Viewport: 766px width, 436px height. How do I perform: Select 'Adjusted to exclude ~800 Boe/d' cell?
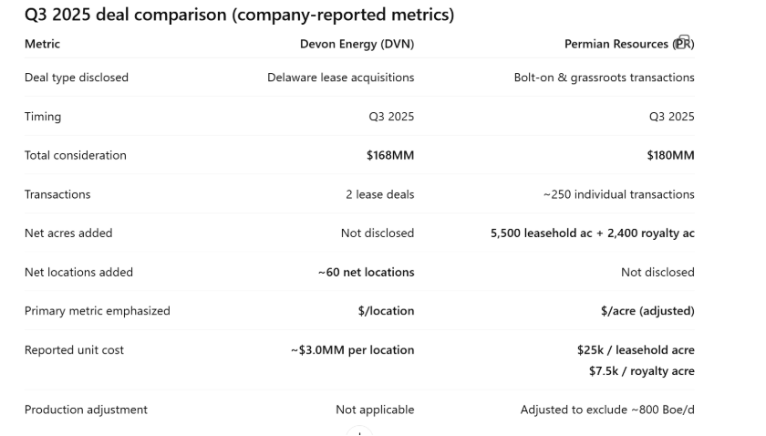(x=607, y=410)
